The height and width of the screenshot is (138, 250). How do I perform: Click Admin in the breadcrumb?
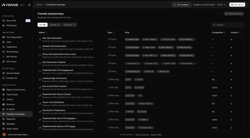click(x=39, y=5)
